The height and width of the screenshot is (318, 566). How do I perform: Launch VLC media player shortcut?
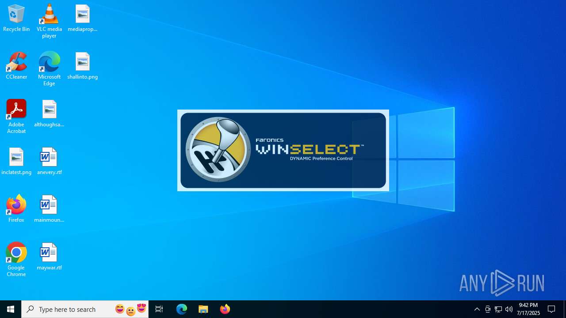pos(49,21)
